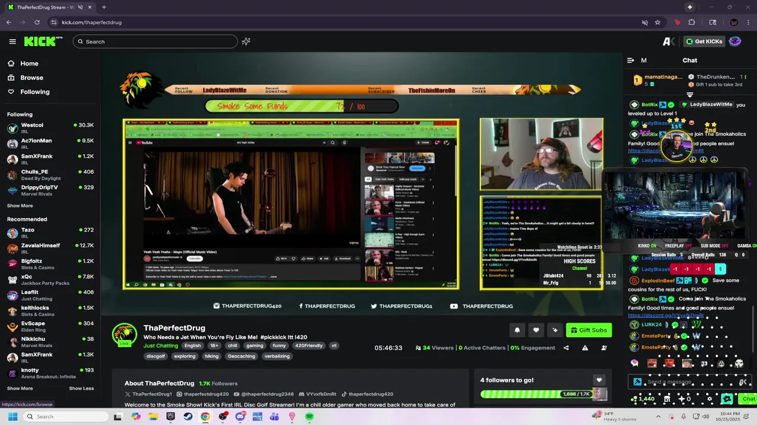Collapse the chat panel arrow icon
This screenshot has height=425, width=757.
630,60
